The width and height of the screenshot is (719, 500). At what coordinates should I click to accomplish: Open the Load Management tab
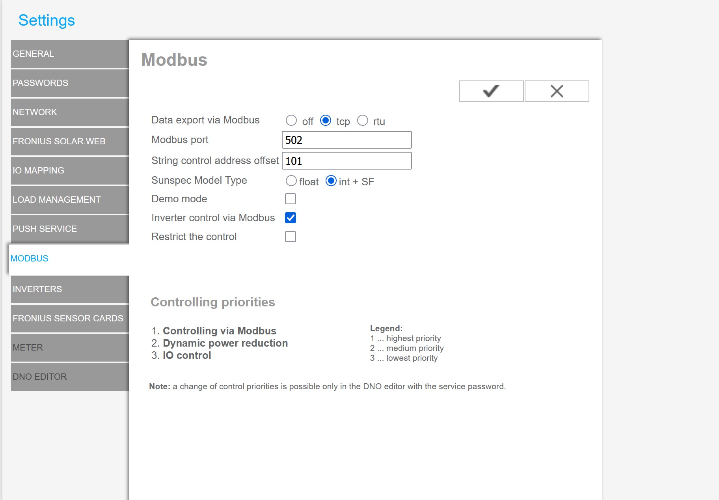70,200
